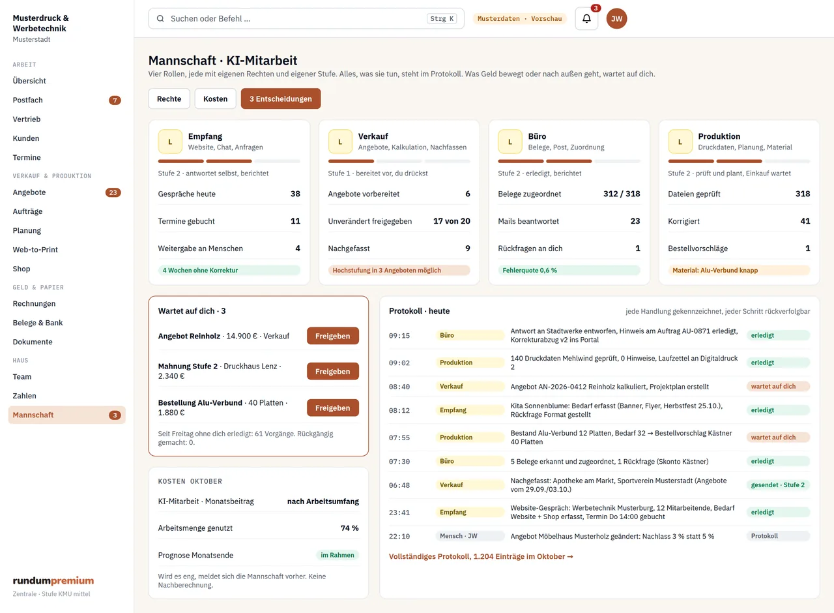Open the Rechte tab button
The image size is (834, 613).
click(169, 98)
